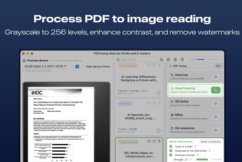Click Image Processing tag on IDC card

coord(129,142)
